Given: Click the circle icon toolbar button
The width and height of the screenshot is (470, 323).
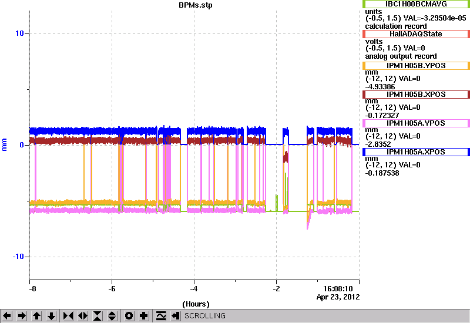Looking at the screenshot, I should (x=129, y=316).
